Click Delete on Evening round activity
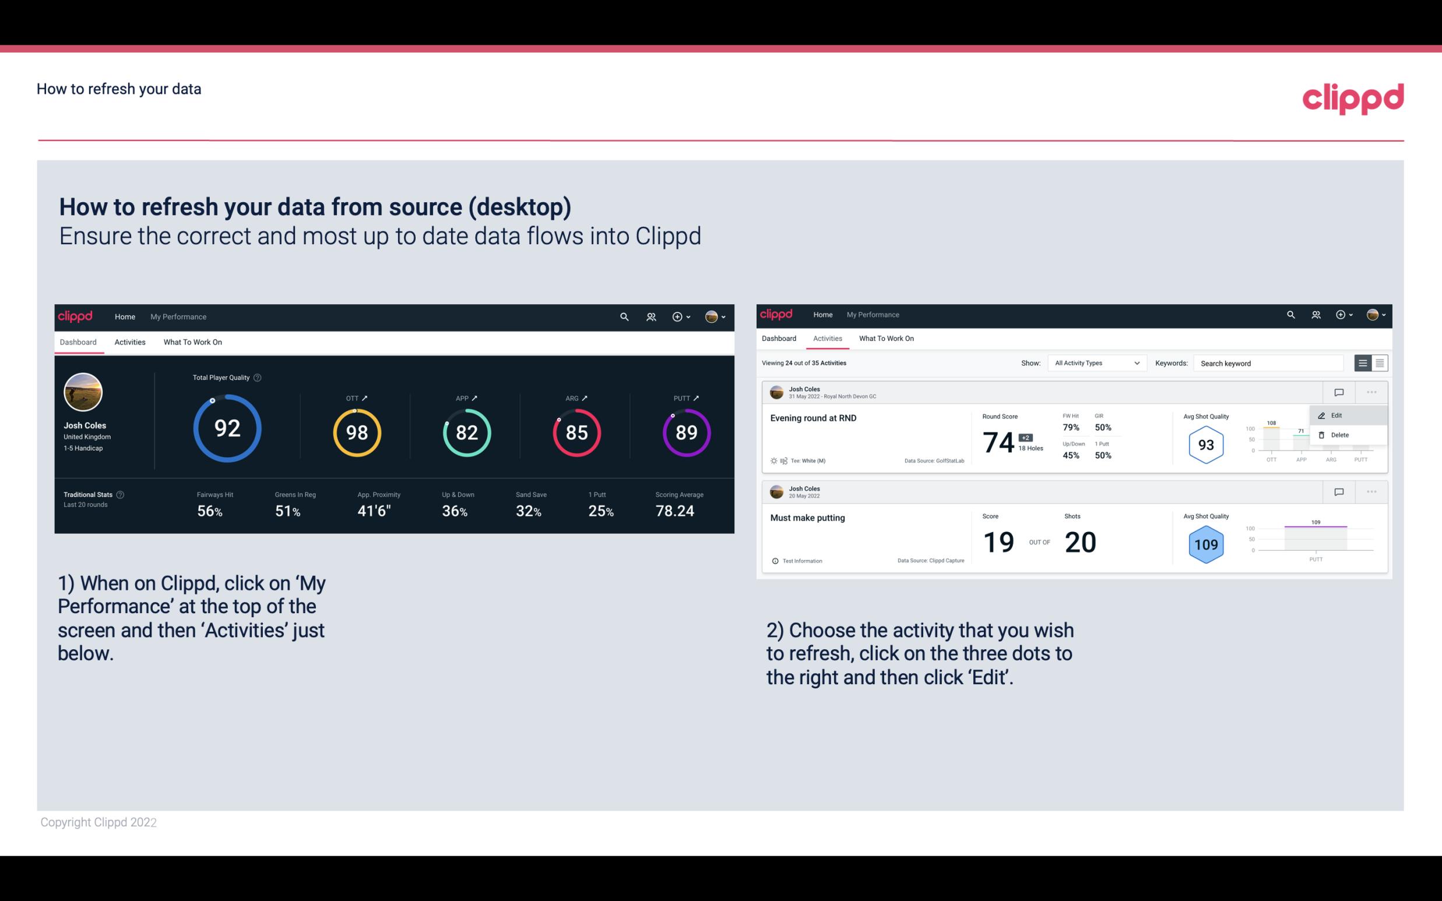Image resolution: width=1442 pixels, height=901 pixels. pos(1340,435)
